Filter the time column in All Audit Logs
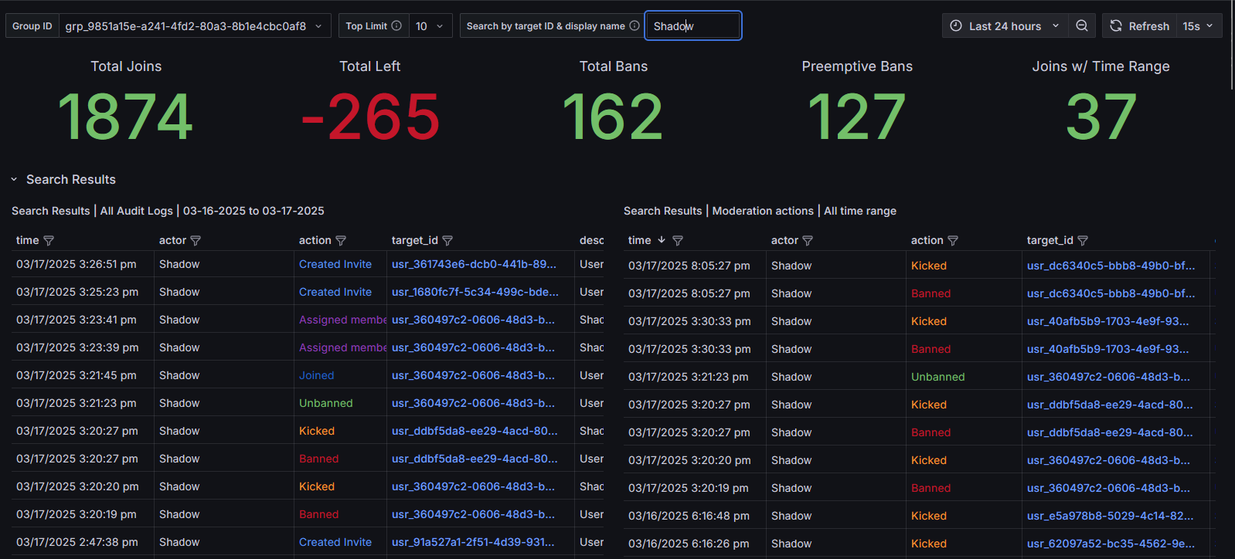This screenshot has height=559, width=1235. point(49,241)
